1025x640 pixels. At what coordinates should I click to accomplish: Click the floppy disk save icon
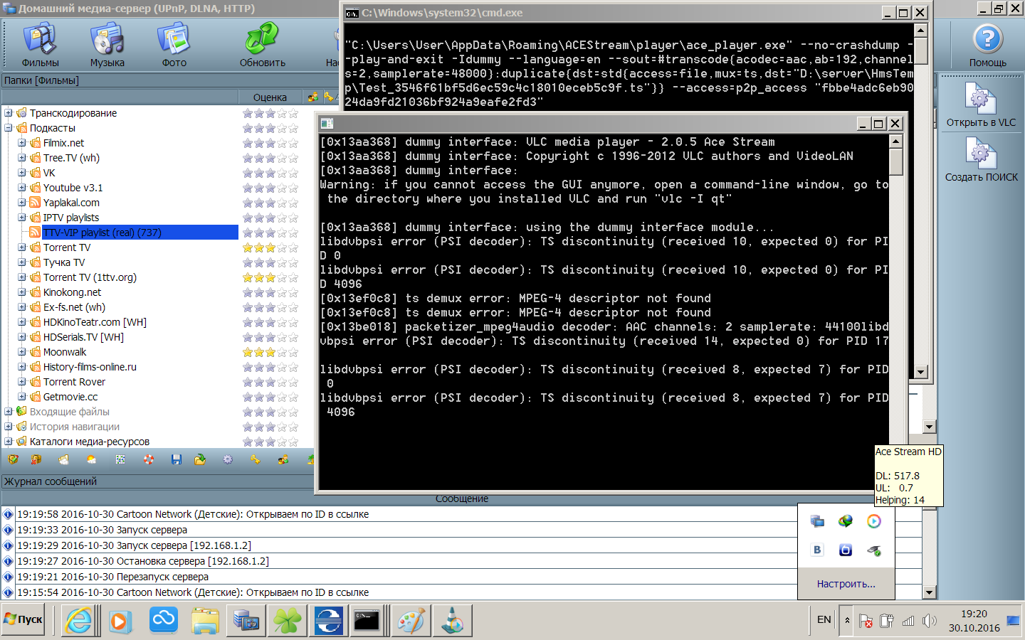click(x=177, y=460)
